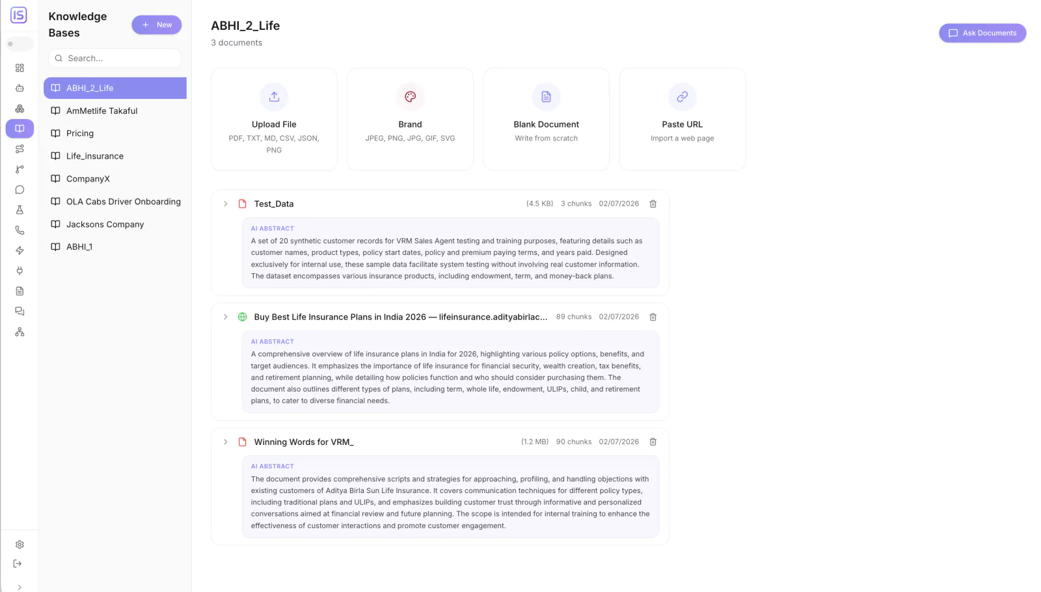
Task: Open the conversations double-bubble icon in sidebar
Action: [x=20, y=312]
